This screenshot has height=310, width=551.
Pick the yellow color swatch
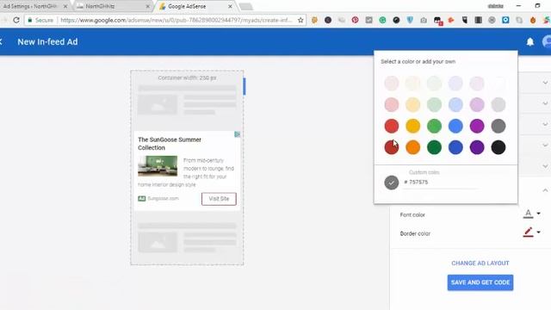click(413, 127)
